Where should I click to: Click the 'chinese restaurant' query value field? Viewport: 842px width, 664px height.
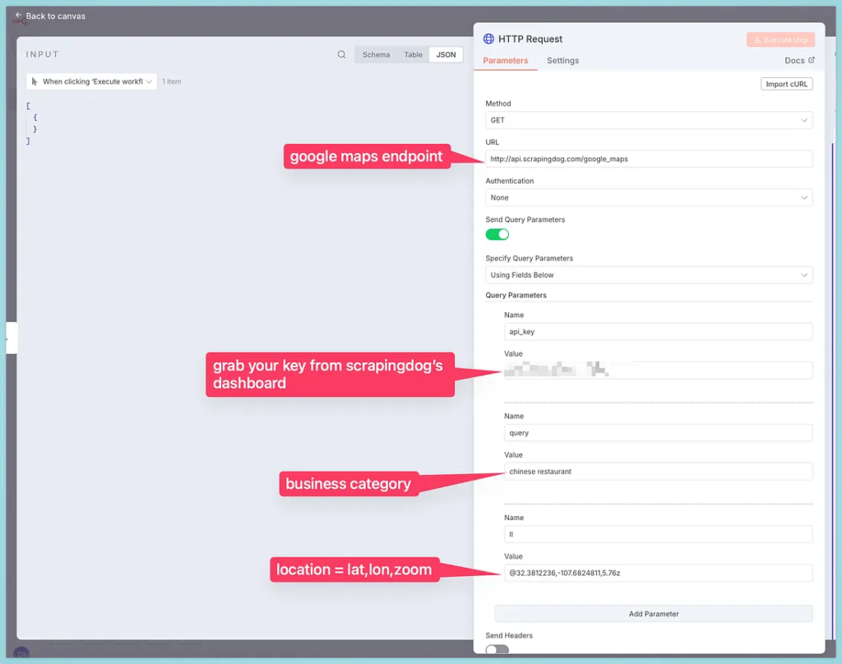658,472
